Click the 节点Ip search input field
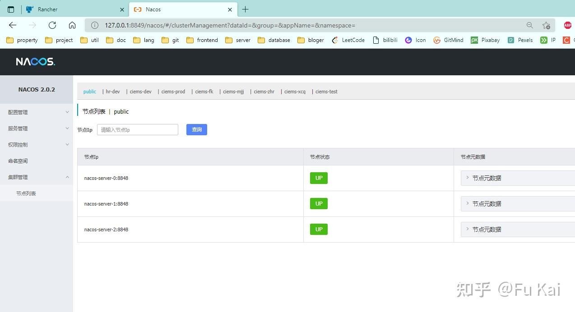The image size is (575, 312). 137,129
